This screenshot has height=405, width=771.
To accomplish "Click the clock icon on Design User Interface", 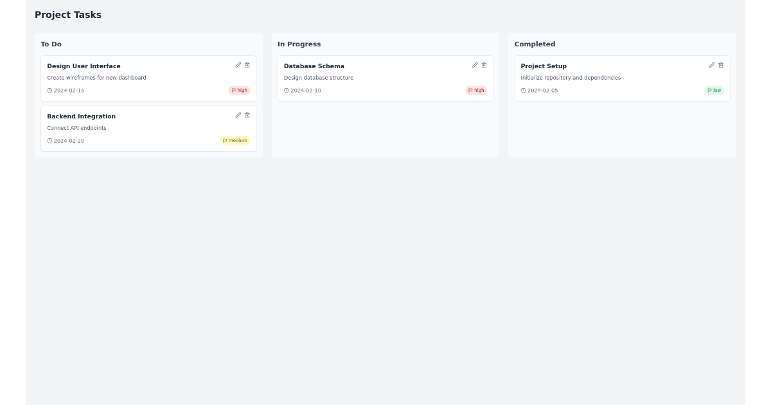I will click(x=50, y=90).
